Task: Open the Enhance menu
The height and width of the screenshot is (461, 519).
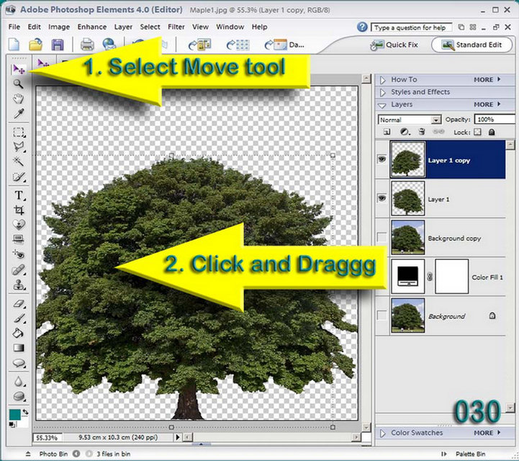Action: coord(92,27)
